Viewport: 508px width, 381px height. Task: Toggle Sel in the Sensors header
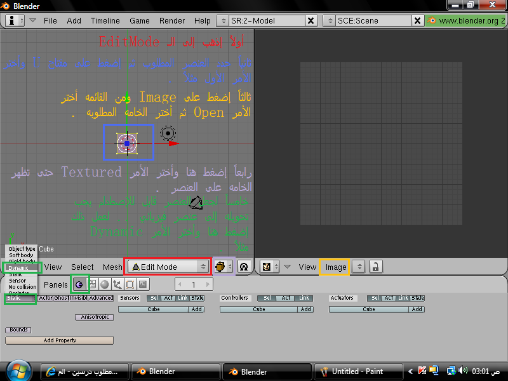coord(154,298)
